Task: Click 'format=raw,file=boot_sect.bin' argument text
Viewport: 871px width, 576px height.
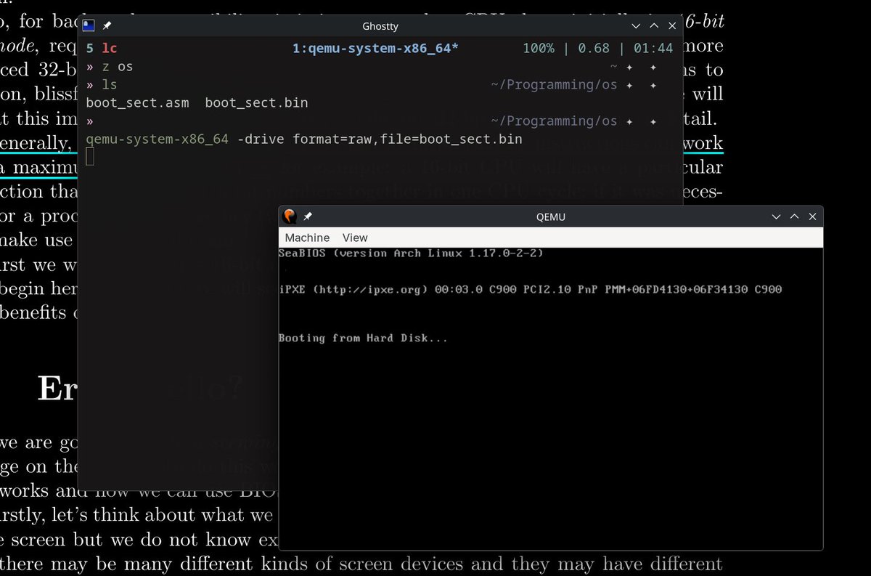Action: pos(407,139)
